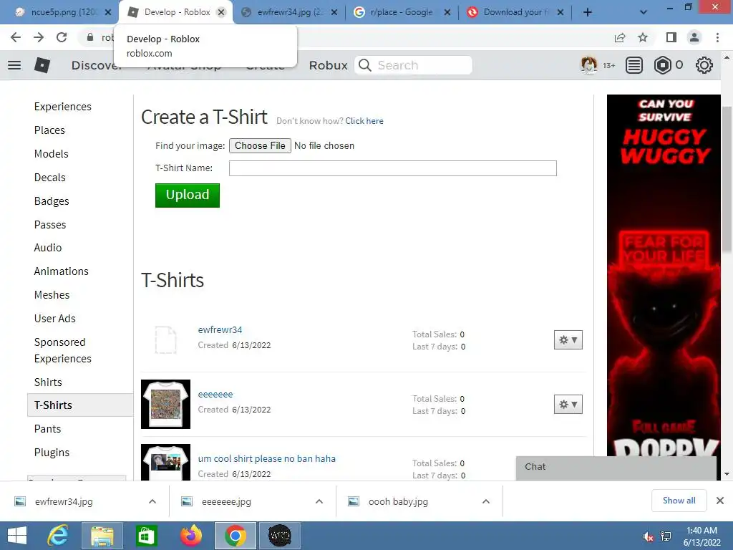The height and width of the screenshot is (550, 733).
Task: Open the ewfrewr34.jpg downloaded file
Action: [64, 501]
